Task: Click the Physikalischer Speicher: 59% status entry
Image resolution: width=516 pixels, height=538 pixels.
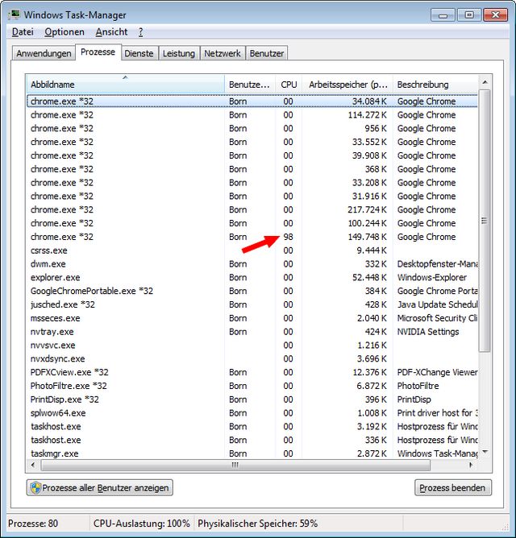Action: pos(258,524)
